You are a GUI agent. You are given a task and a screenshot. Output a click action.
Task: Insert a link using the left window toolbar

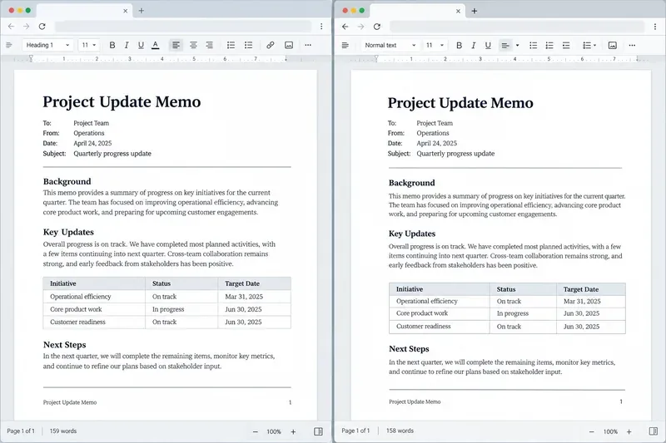[x=270, y=45]
